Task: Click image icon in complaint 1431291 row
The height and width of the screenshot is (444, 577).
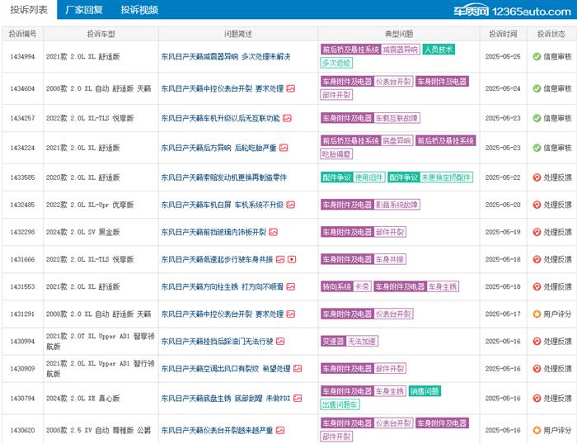Action: click(x=291, y=314)
